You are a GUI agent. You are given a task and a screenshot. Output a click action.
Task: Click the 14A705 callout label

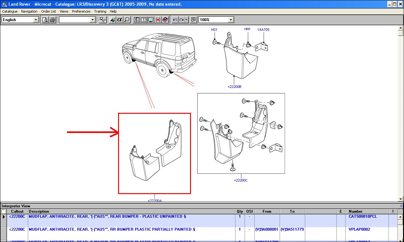pos(263,30)
